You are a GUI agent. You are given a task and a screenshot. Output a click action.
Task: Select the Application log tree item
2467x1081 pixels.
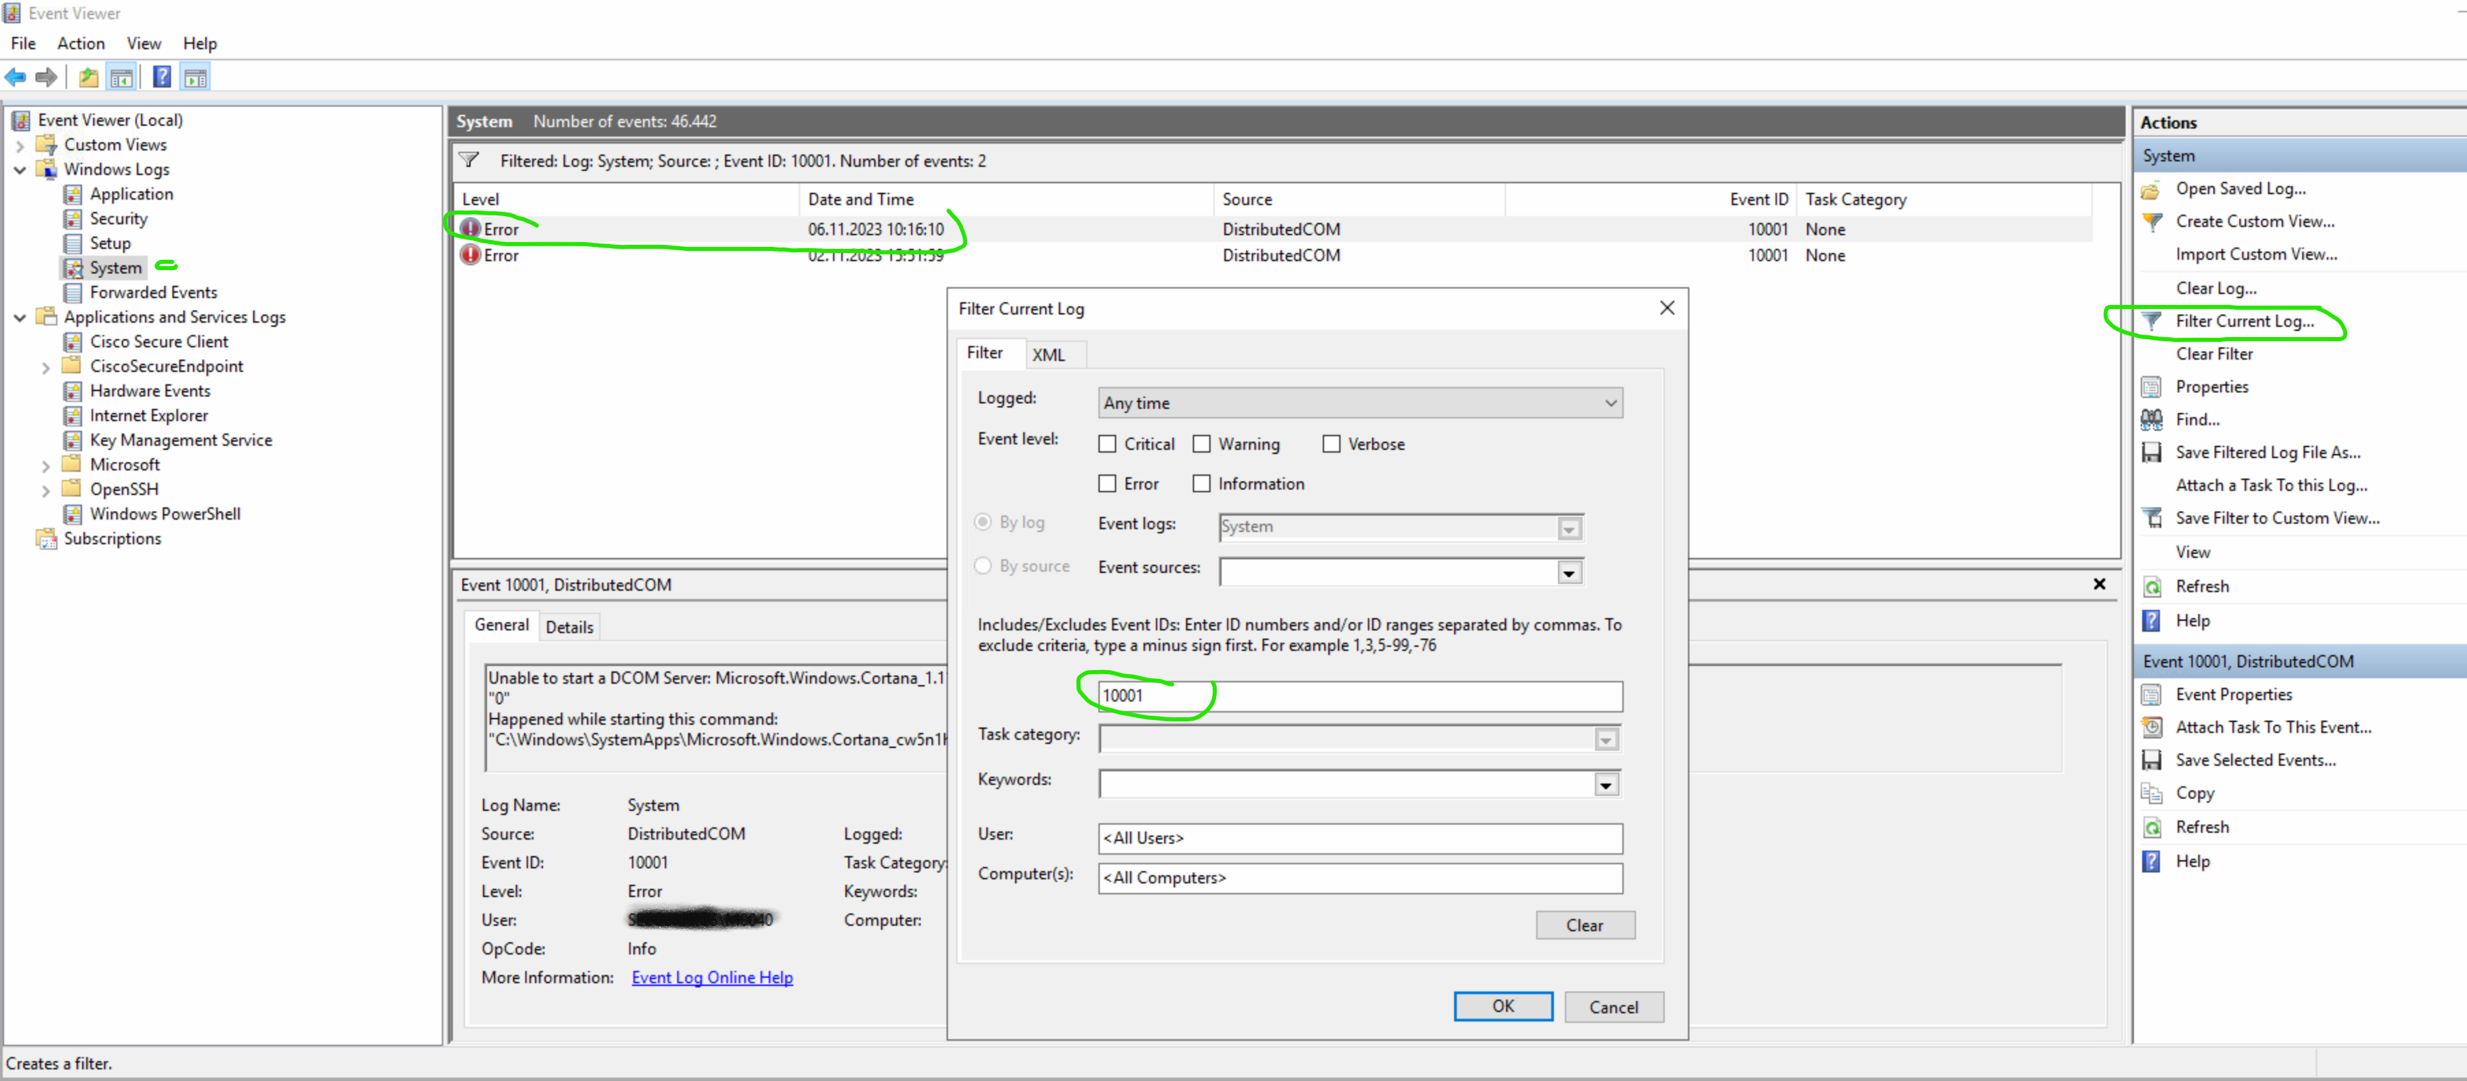click(131, 193)
